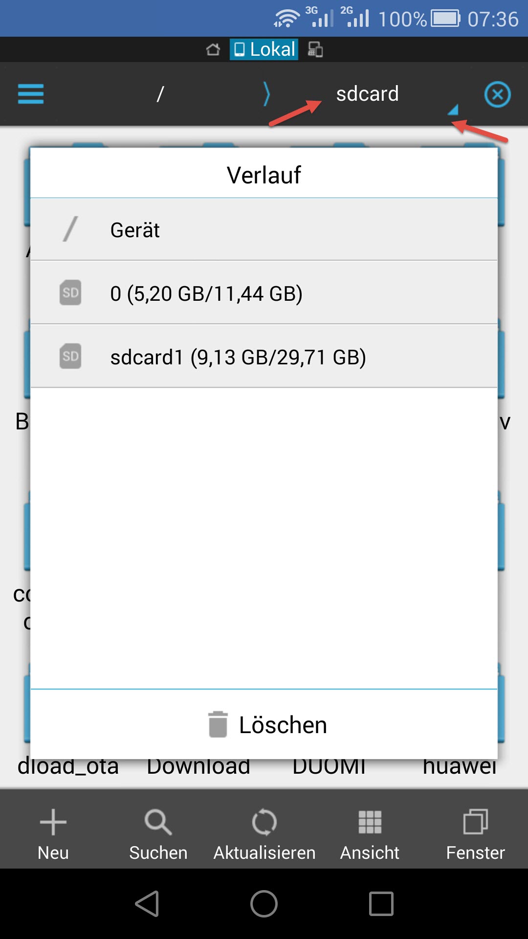Viewport: 528px width, 939px height.
Task: Clear history with the Löschen button
Action: pyautogui.click(x=264, y=724)
